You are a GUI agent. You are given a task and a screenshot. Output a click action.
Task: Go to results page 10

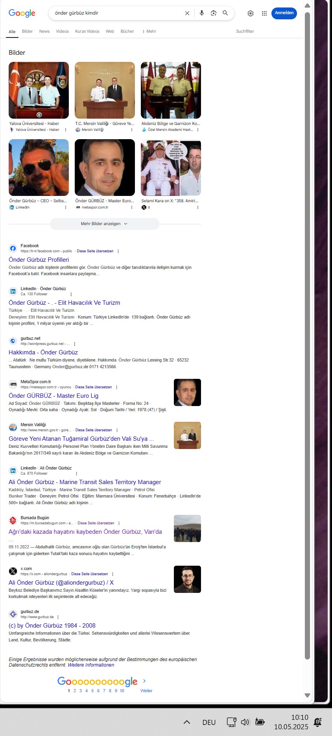122,691
